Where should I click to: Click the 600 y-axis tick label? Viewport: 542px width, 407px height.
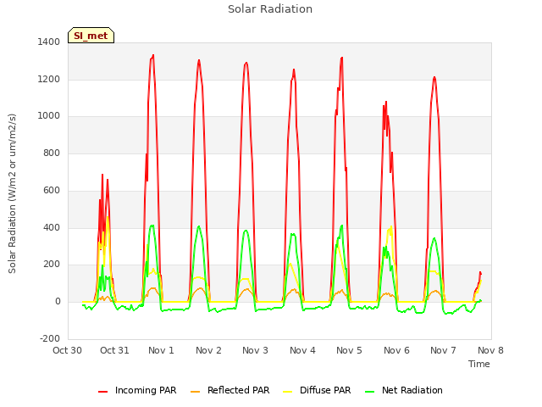pos(52,190)
